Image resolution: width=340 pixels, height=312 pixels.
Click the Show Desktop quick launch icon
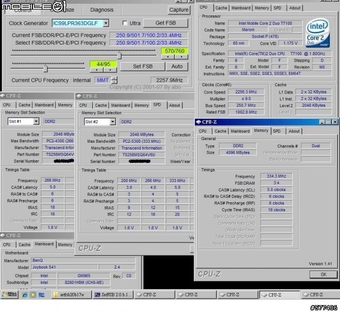(41, 294)
